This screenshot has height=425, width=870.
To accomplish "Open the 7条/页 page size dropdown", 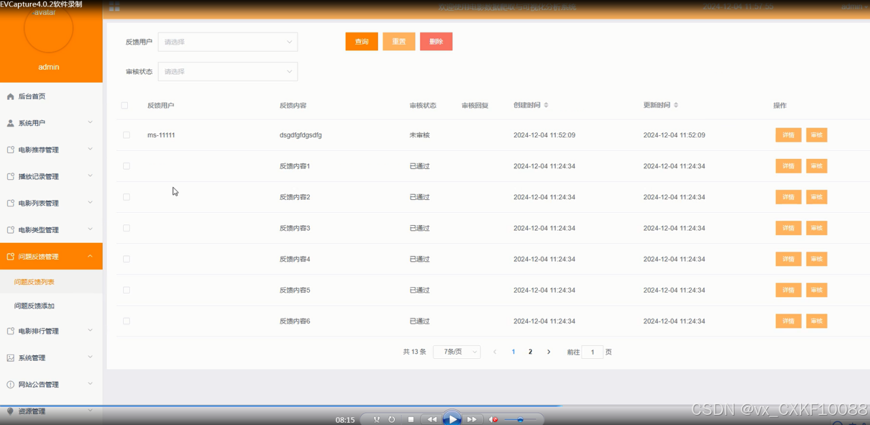I will [x=457, y=352].
